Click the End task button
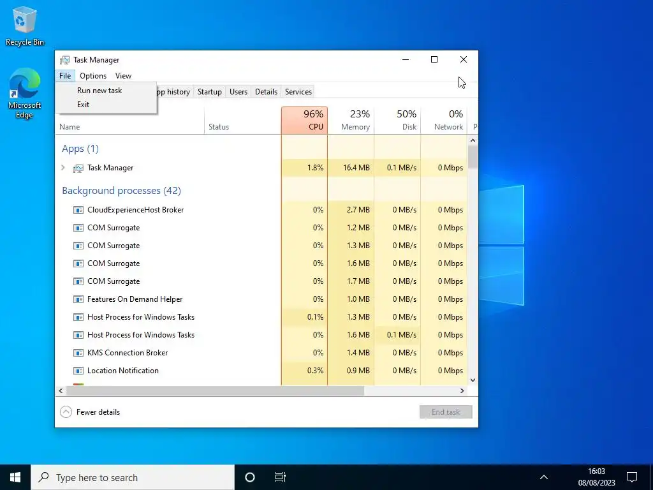 (446, 412)
